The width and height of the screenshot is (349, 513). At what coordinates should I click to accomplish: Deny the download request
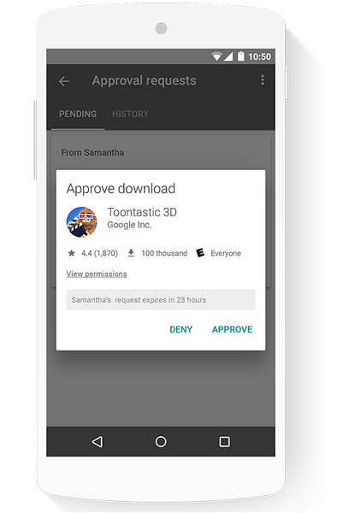180,329
